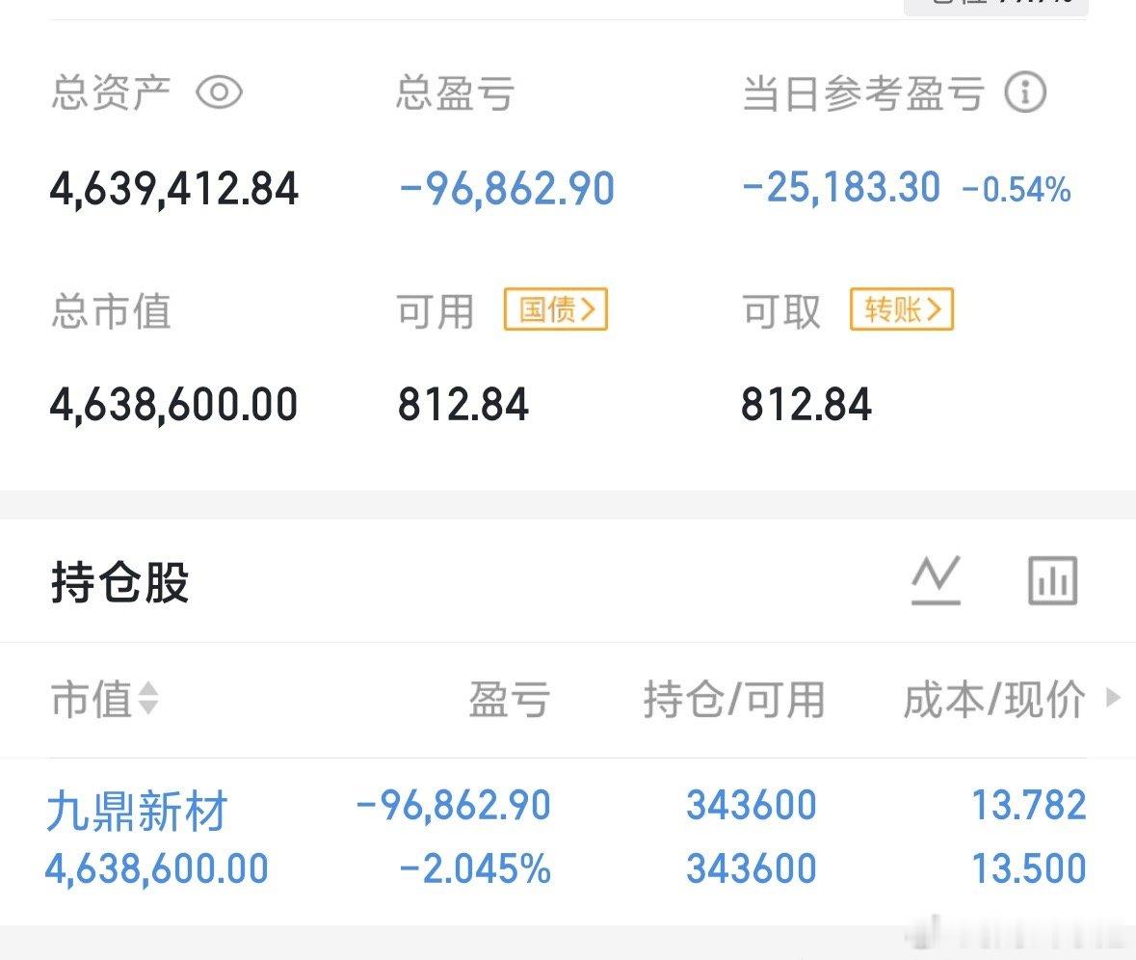Tap the 成本/现价 column header

click(993, 699)
